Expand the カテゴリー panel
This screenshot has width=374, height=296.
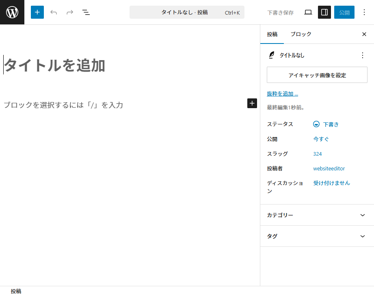point(317,215)
